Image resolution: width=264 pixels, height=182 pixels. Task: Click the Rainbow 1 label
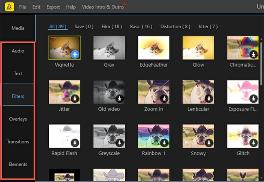154,153
